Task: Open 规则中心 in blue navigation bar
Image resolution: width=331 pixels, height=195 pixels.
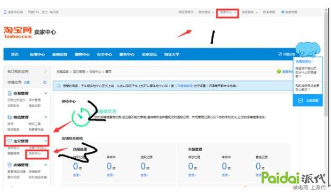Action: [82, 54]
